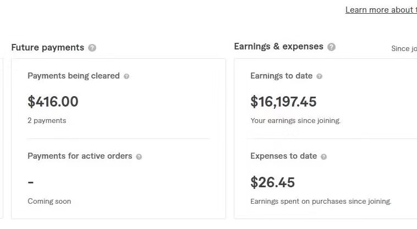The height and width of the screenshot is (229, 417).
Task: Open the Since joining period dropdown
Action: point(404,48)
